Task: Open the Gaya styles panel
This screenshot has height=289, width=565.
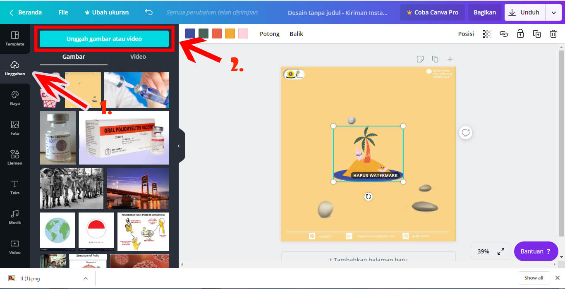Action: pyautogui.click(x=15, y=98)
